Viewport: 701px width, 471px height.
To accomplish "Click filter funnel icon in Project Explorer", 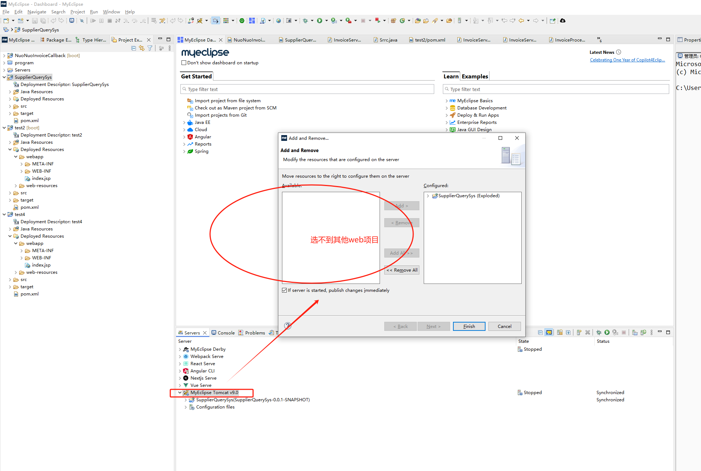I will coord(150,48).
